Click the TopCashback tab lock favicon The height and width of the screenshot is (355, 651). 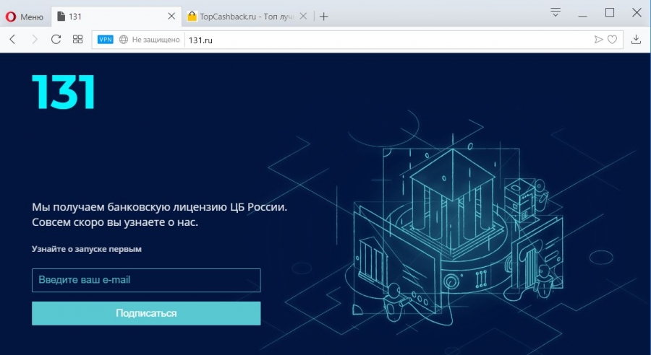pos(192,16)
